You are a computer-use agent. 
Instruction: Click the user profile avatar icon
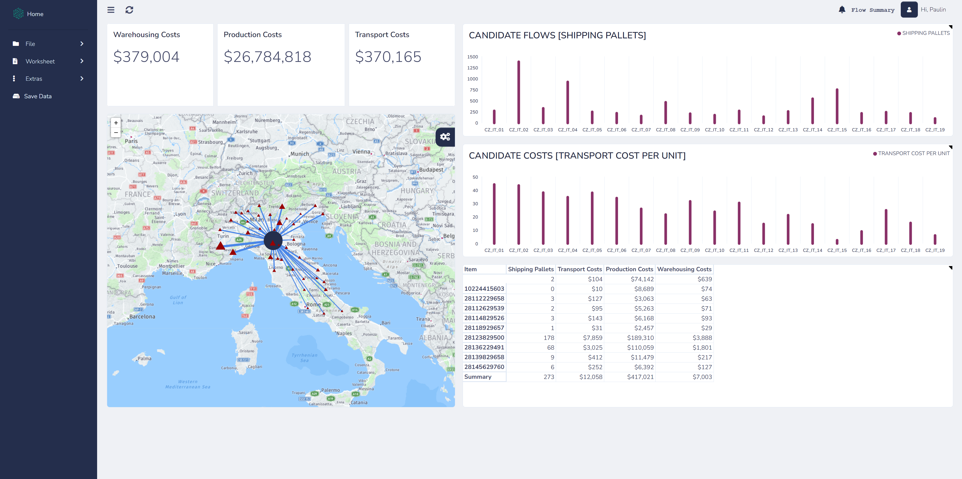coord(909,10)
